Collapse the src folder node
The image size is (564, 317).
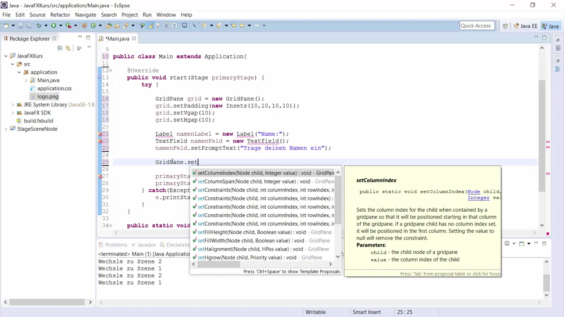[x=12, y=64]
